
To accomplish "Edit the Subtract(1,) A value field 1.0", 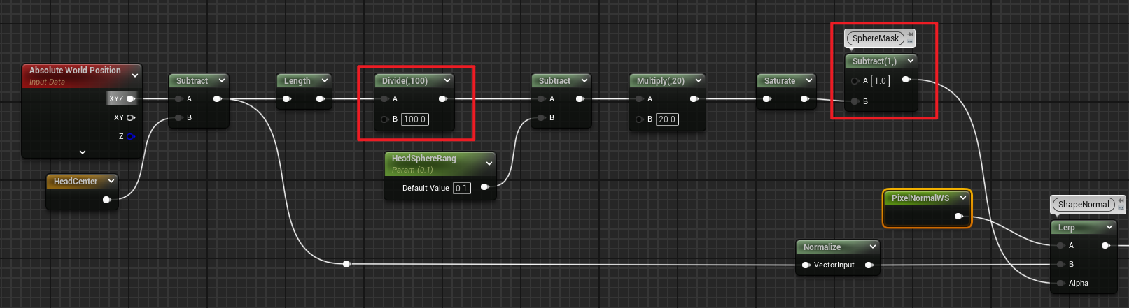I will point(880,81).
